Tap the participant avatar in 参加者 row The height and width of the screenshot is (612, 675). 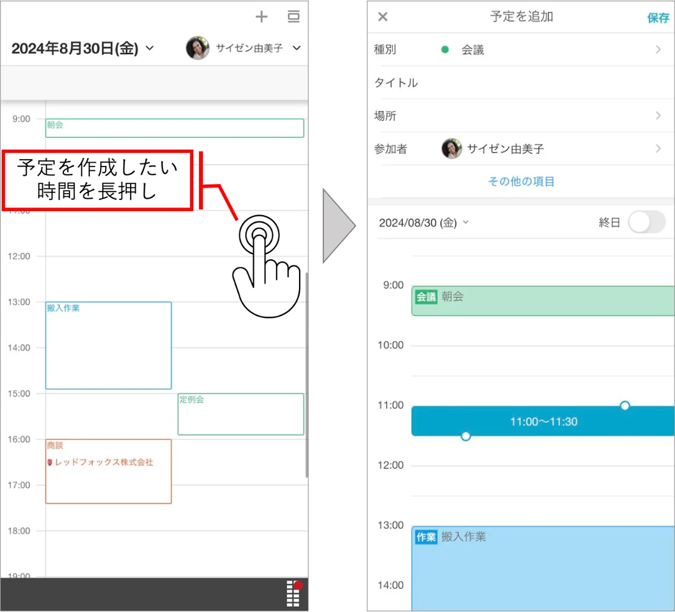[452, 148]
